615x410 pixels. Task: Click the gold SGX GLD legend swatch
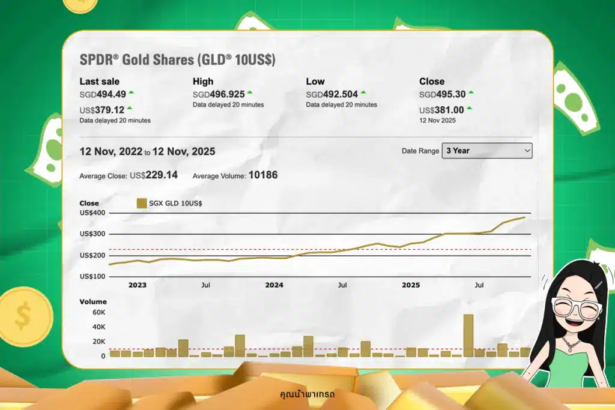pyautogui.click(x=142, y=203)
